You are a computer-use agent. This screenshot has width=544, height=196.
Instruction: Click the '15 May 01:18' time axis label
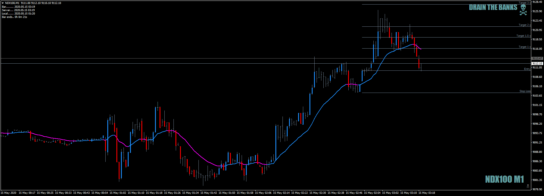[x=154, y=193]
